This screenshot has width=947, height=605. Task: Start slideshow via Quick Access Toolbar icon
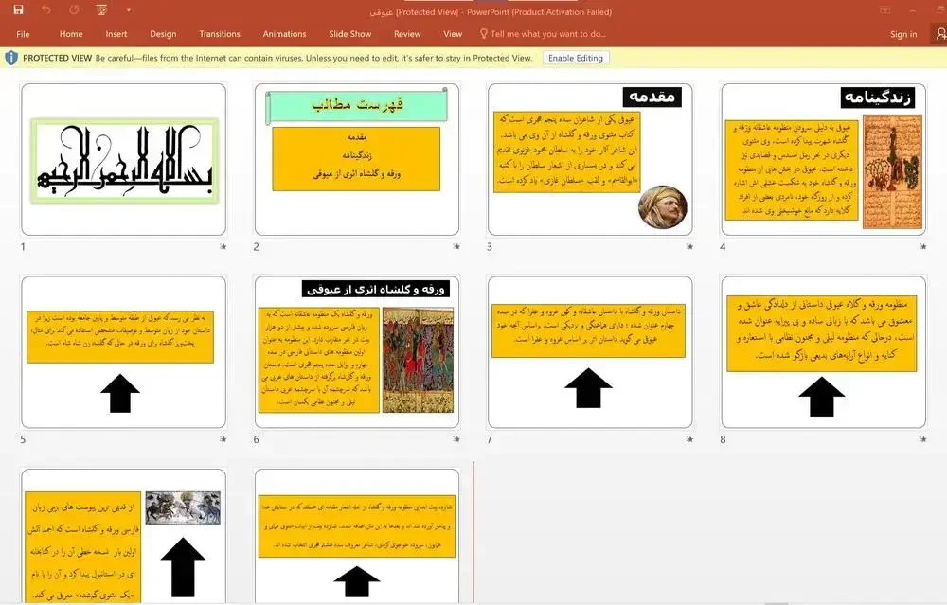[x=100, y=9]
